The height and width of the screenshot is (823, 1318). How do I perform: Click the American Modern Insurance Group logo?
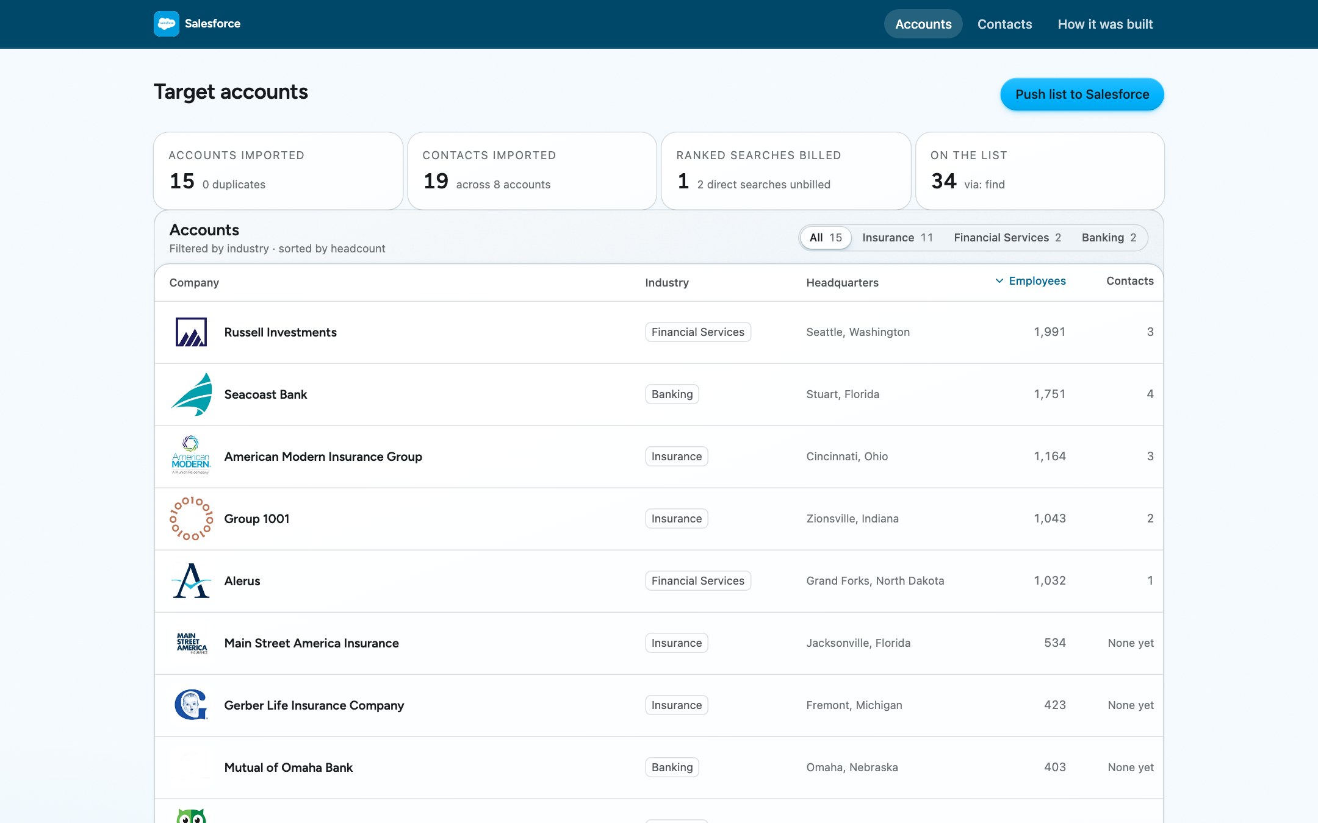tap(191, 455)
